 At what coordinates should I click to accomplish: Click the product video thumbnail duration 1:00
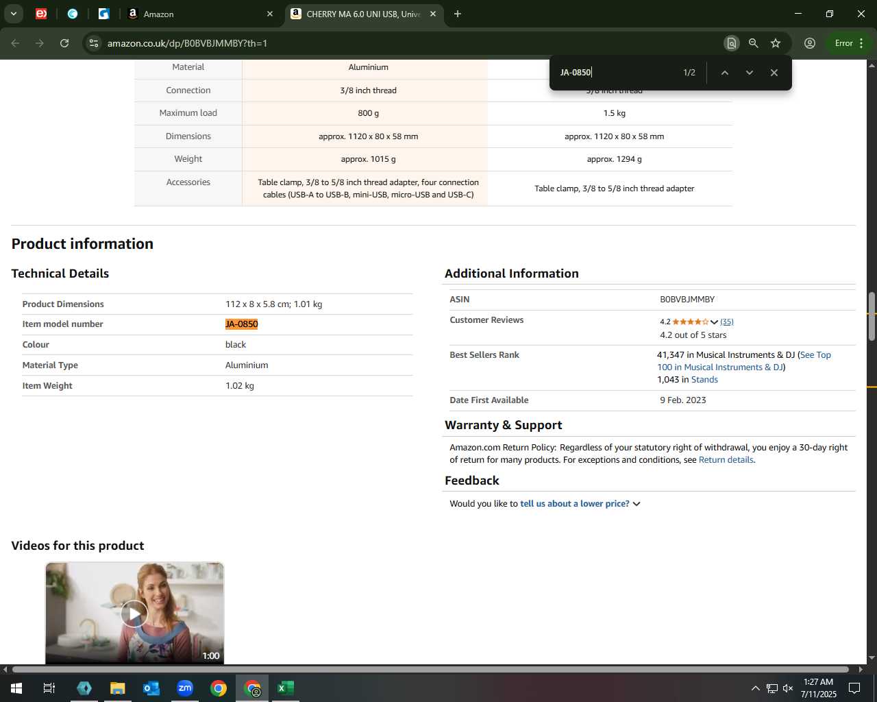click(x=210, y=656)
